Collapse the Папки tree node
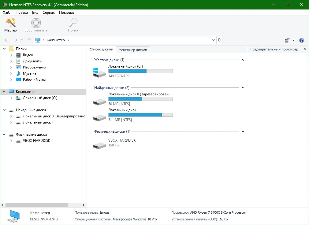Viewport: 309px width, 225px height. [4, 49]
